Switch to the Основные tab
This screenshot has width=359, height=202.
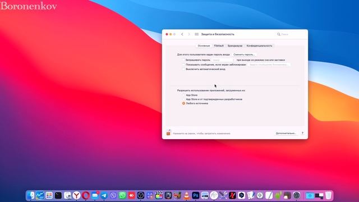click(204, 46)
